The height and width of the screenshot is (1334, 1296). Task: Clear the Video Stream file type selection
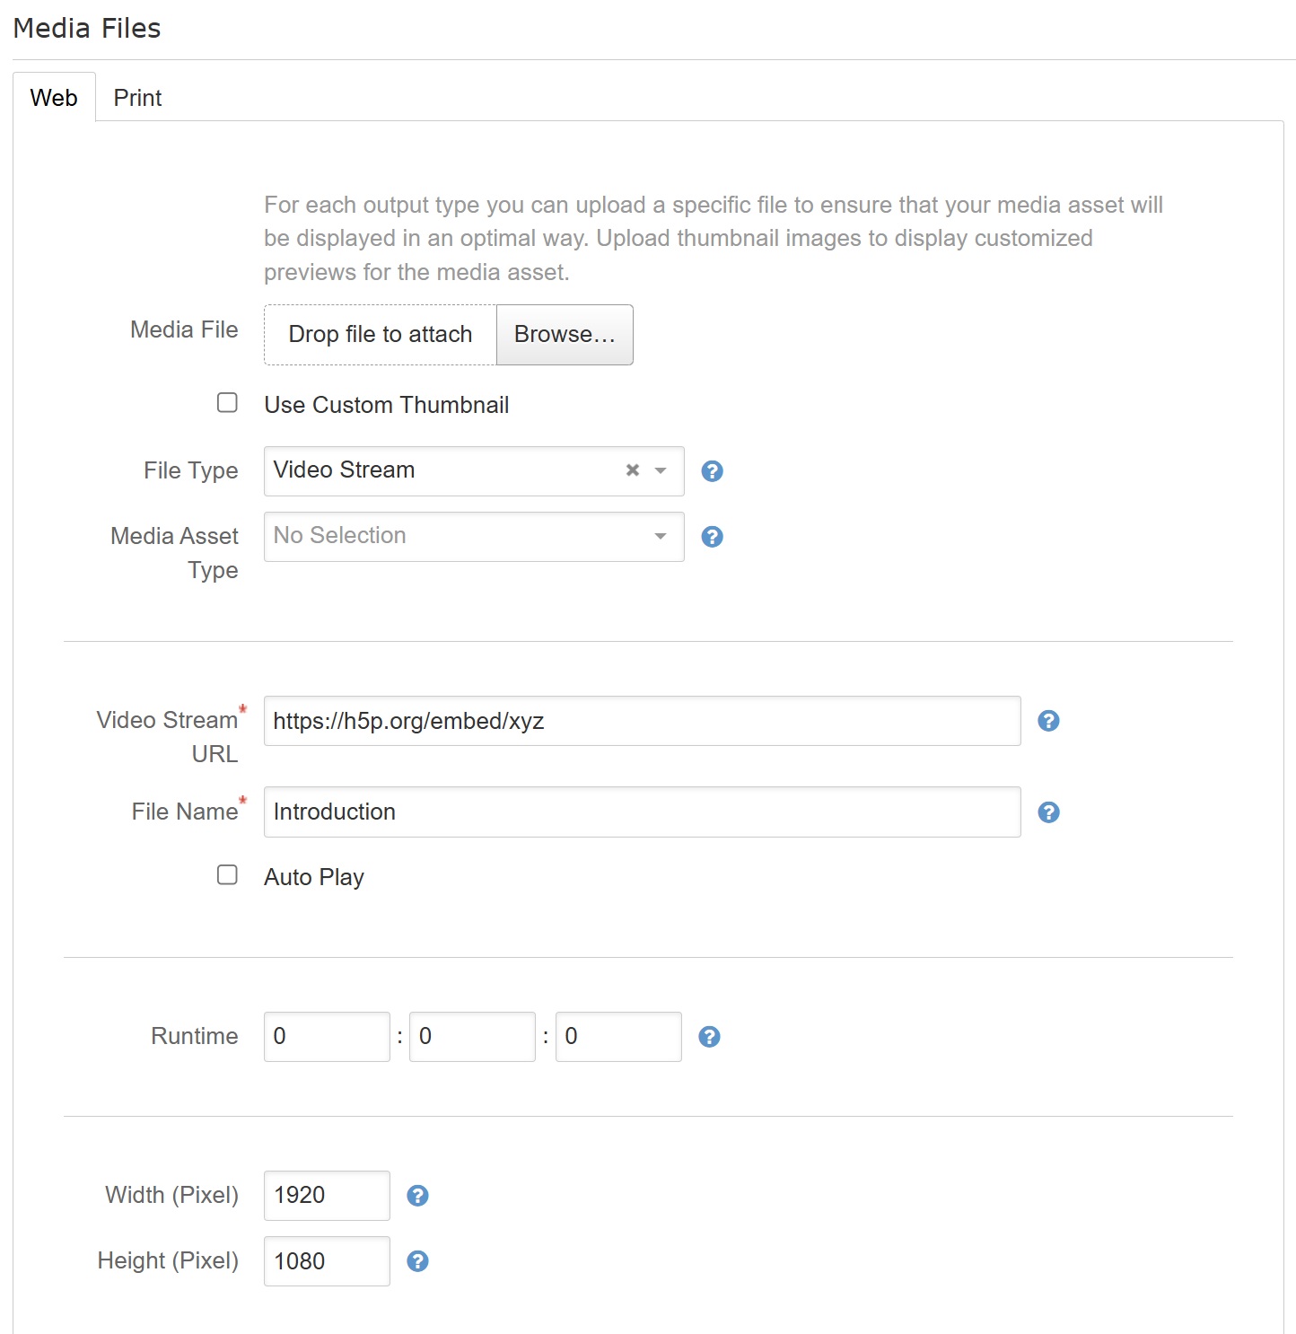click(x=631, y=470)
